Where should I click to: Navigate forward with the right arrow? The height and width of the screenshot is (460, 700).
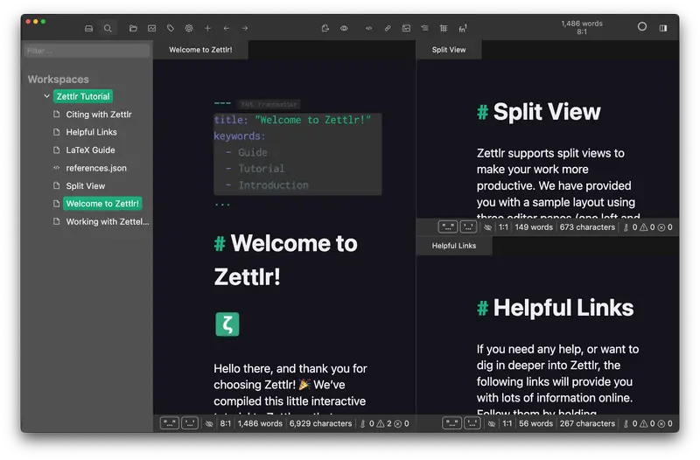click(245, 28)
